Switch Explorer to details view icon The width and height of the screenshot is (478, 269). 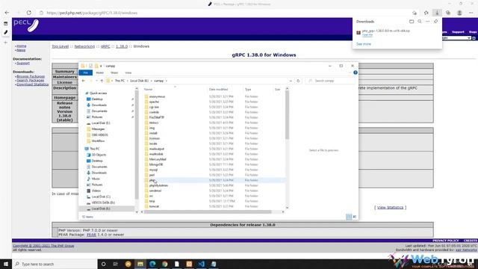pyautogui.click(x=349, y=217)
